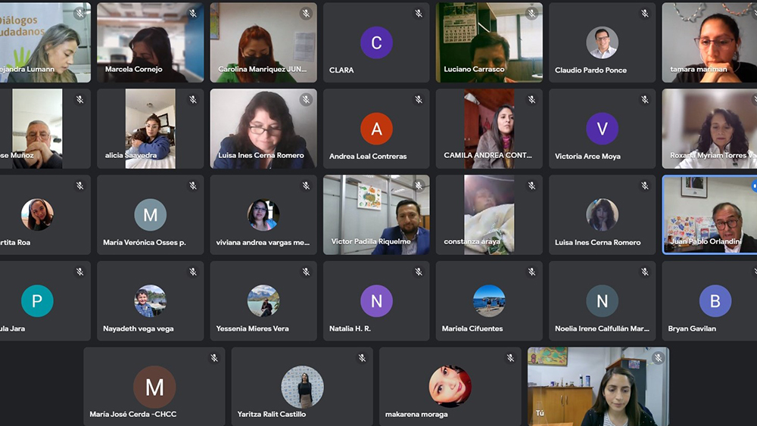Select Juan Pablo Orlandini's highlighted video tile
The width and height of the screenshot is (757, 426).
[x=709, y=214]
